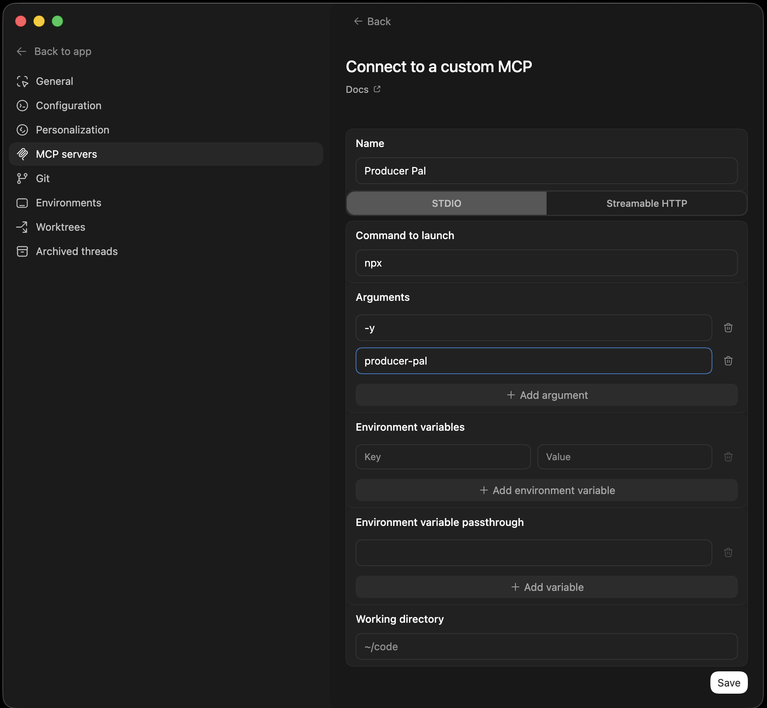Open the Environments panel icon
Screen dimensions: 767x708
22,203
